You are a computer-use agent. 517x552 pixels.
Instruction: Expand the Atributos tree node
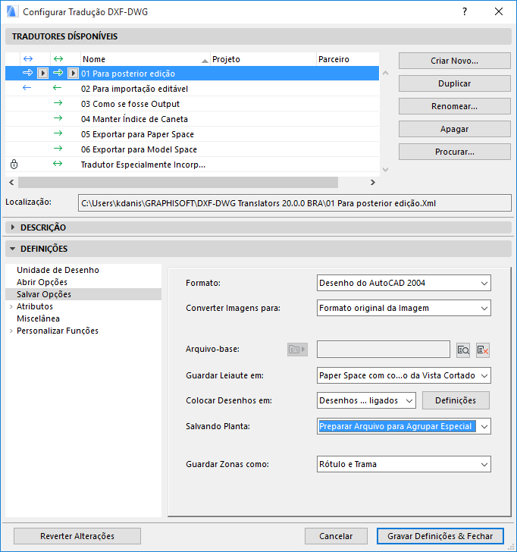click(x=11, y=306)
